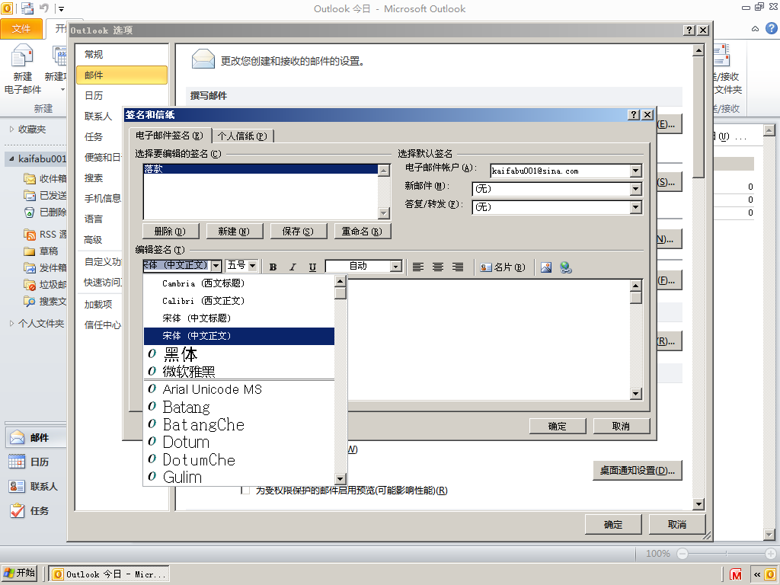Viewport: 780px width, 585px height.
Task: Open 收件箱 folder icon in navigation pane
Action: pyautogui.click(x=30, y=178)
